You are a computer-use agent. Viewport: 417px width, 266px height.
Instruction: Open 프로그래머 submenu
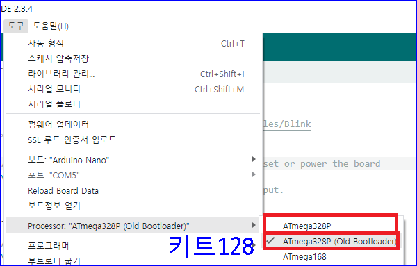click(133, 246)
